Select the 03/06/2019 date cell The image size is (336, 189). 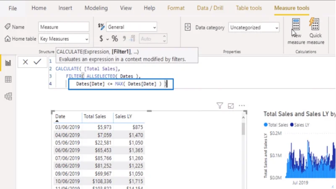pos(67,127)
